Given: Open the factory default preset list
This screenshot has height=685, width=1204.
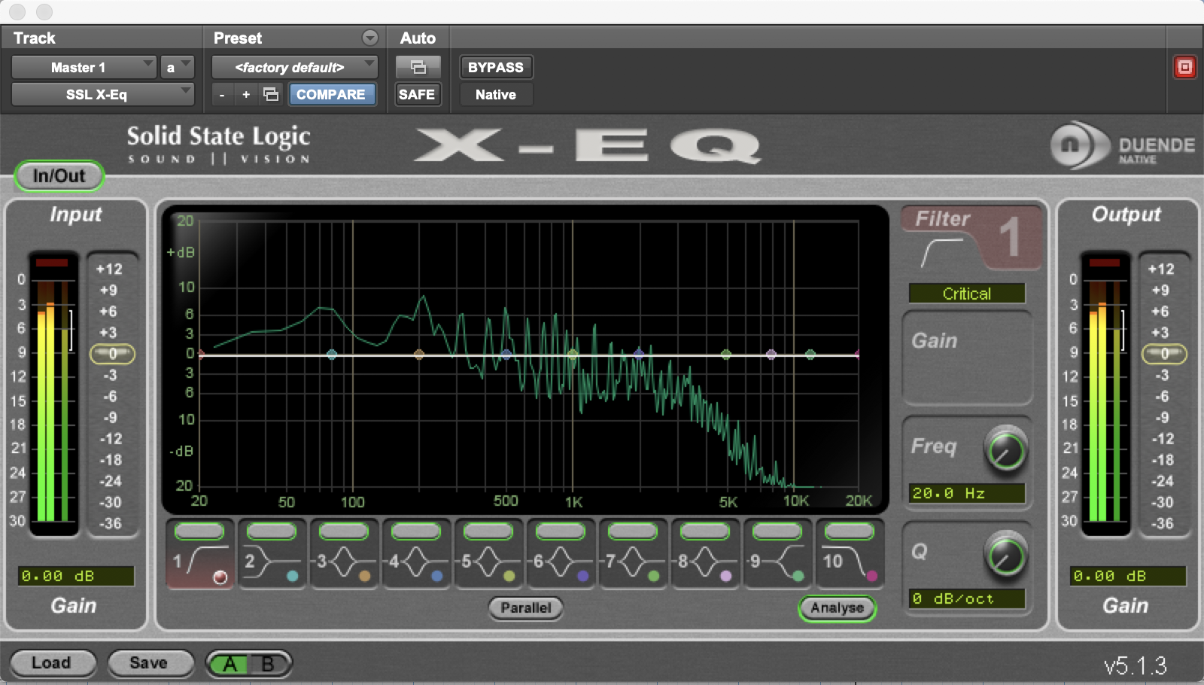Looking at the screenshot, I should coord(294,67).
